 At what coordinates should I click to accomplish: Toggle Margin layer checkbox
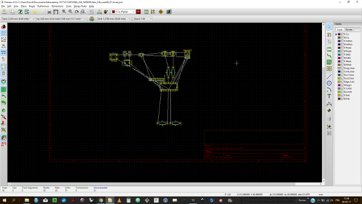click(343, 85)
